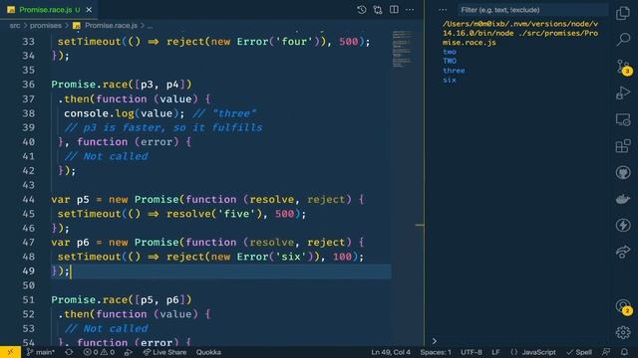The width and height of the screenshot is (638, 358).
Task: Click the node command path output
Action: [x=520, y=33]
